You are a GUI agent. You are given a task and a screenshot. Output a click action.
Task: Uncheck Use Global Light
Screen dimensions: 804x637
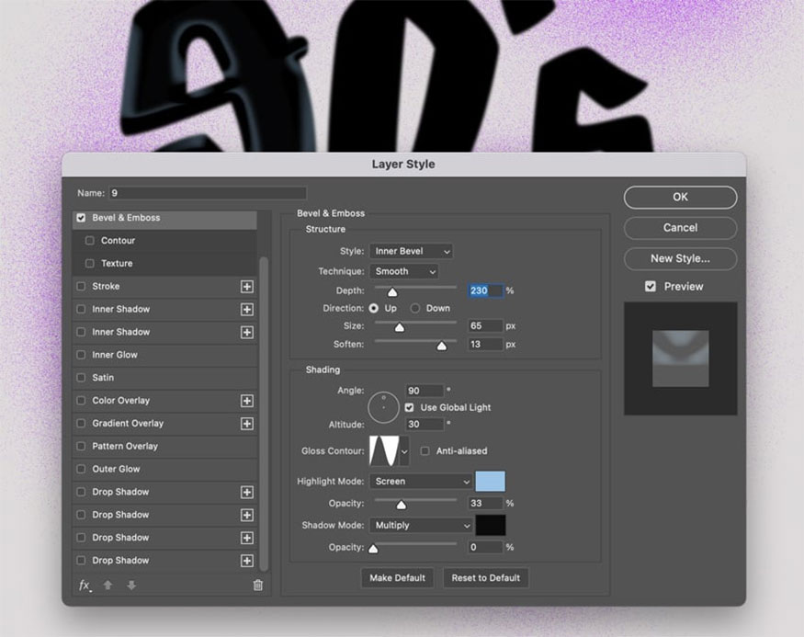click(x=410, y=407)
